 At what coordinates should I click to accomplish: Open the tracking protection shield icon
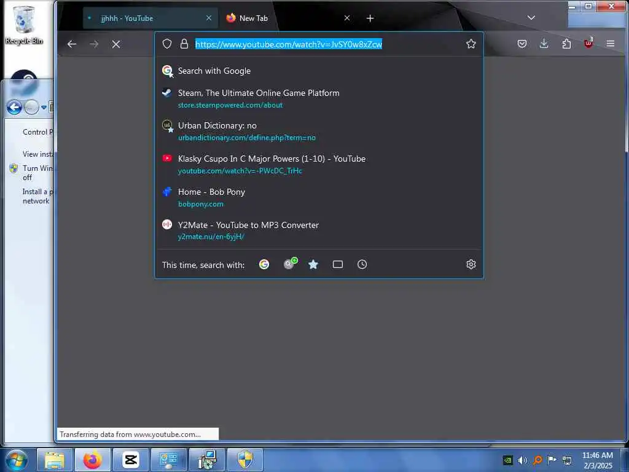167,44
